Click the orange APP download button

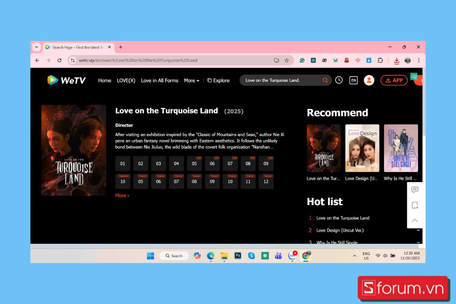(x=394, y=80)
